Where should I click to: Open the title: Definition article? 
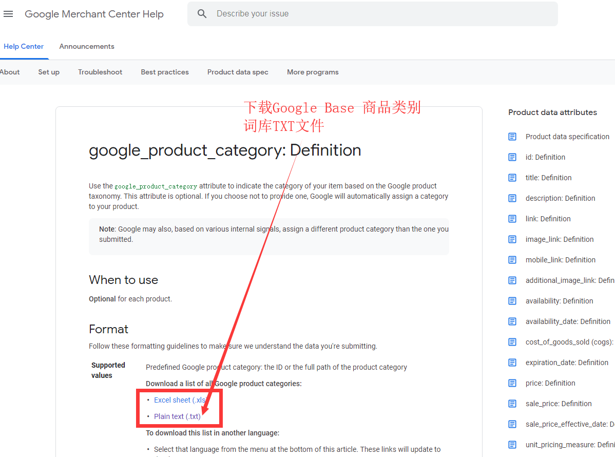click(x=548, y=178)
